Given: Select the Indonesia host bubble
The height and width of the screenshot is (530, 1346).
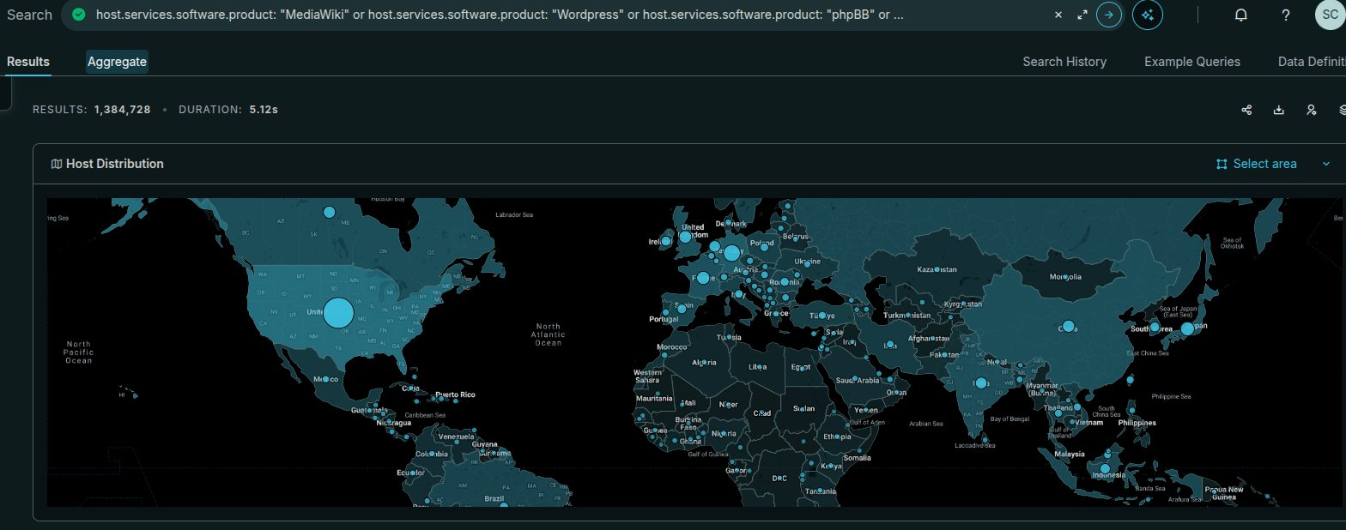Looking at the screenshot, I should 1106,469.
